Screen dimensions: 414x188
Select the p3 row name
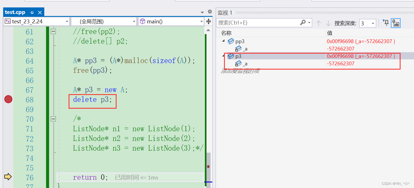(238, 56)
